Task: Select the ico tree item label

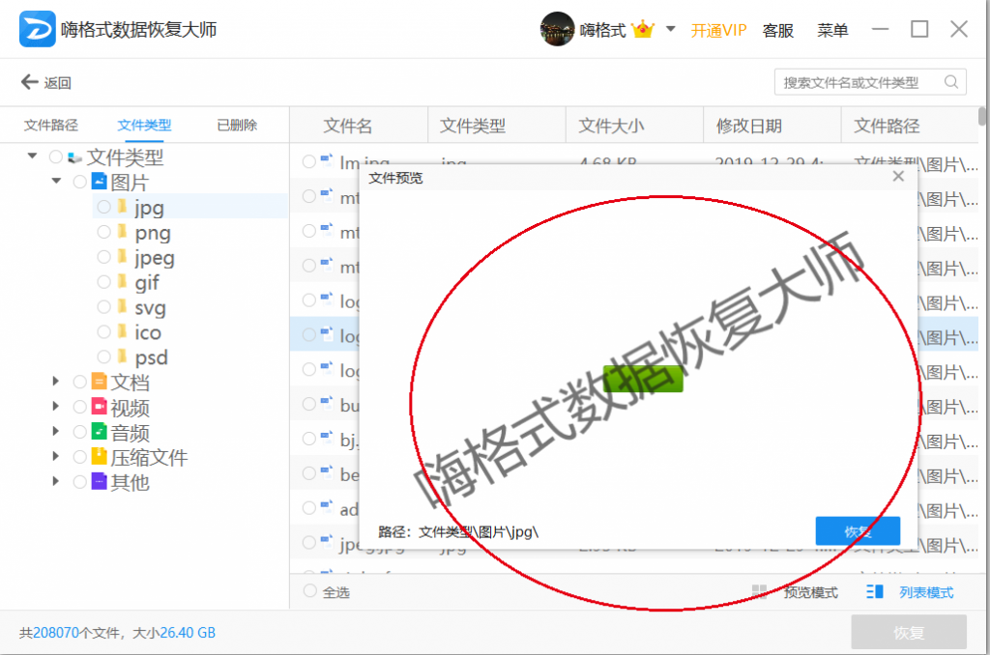Action: [148, 332]
